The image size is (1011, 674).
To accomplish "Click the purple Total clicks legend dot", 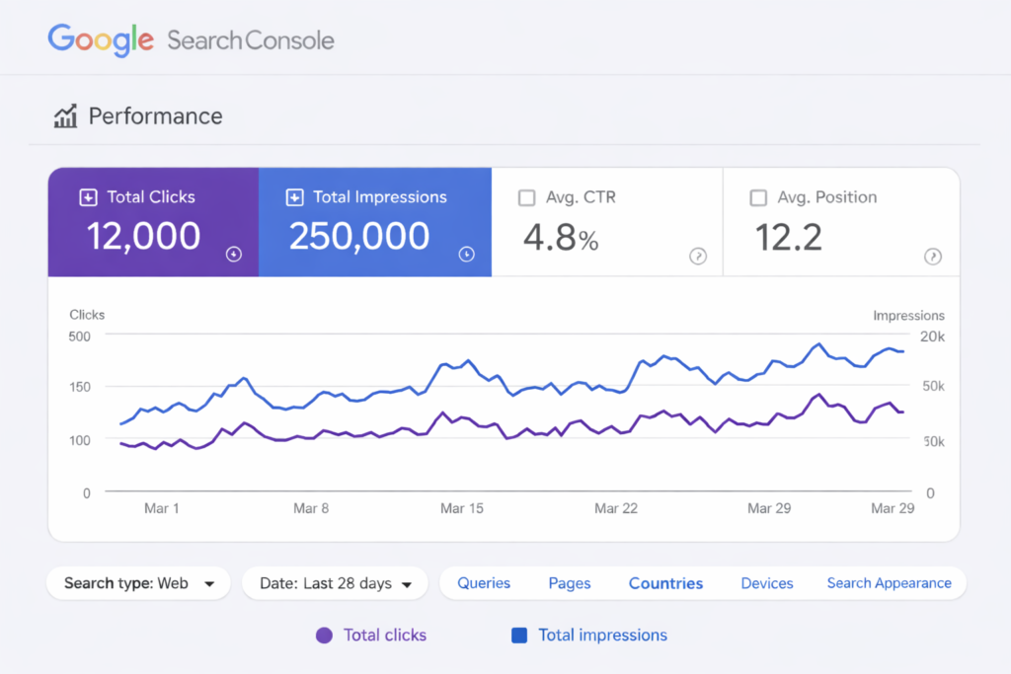I will (324, 636).
